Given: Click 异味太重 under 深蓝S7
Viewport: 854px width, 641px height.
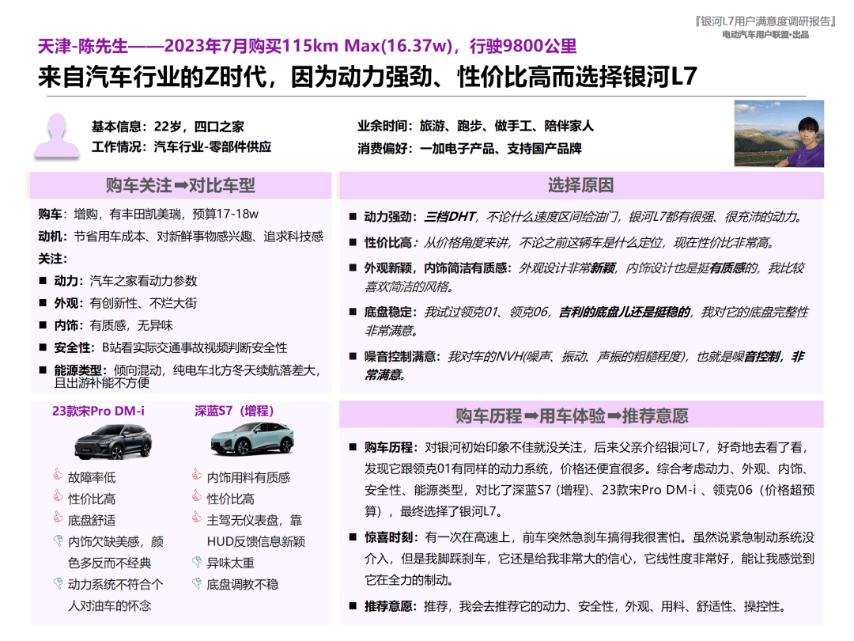Looking at the screenshot, I should (x=230, y=563).
